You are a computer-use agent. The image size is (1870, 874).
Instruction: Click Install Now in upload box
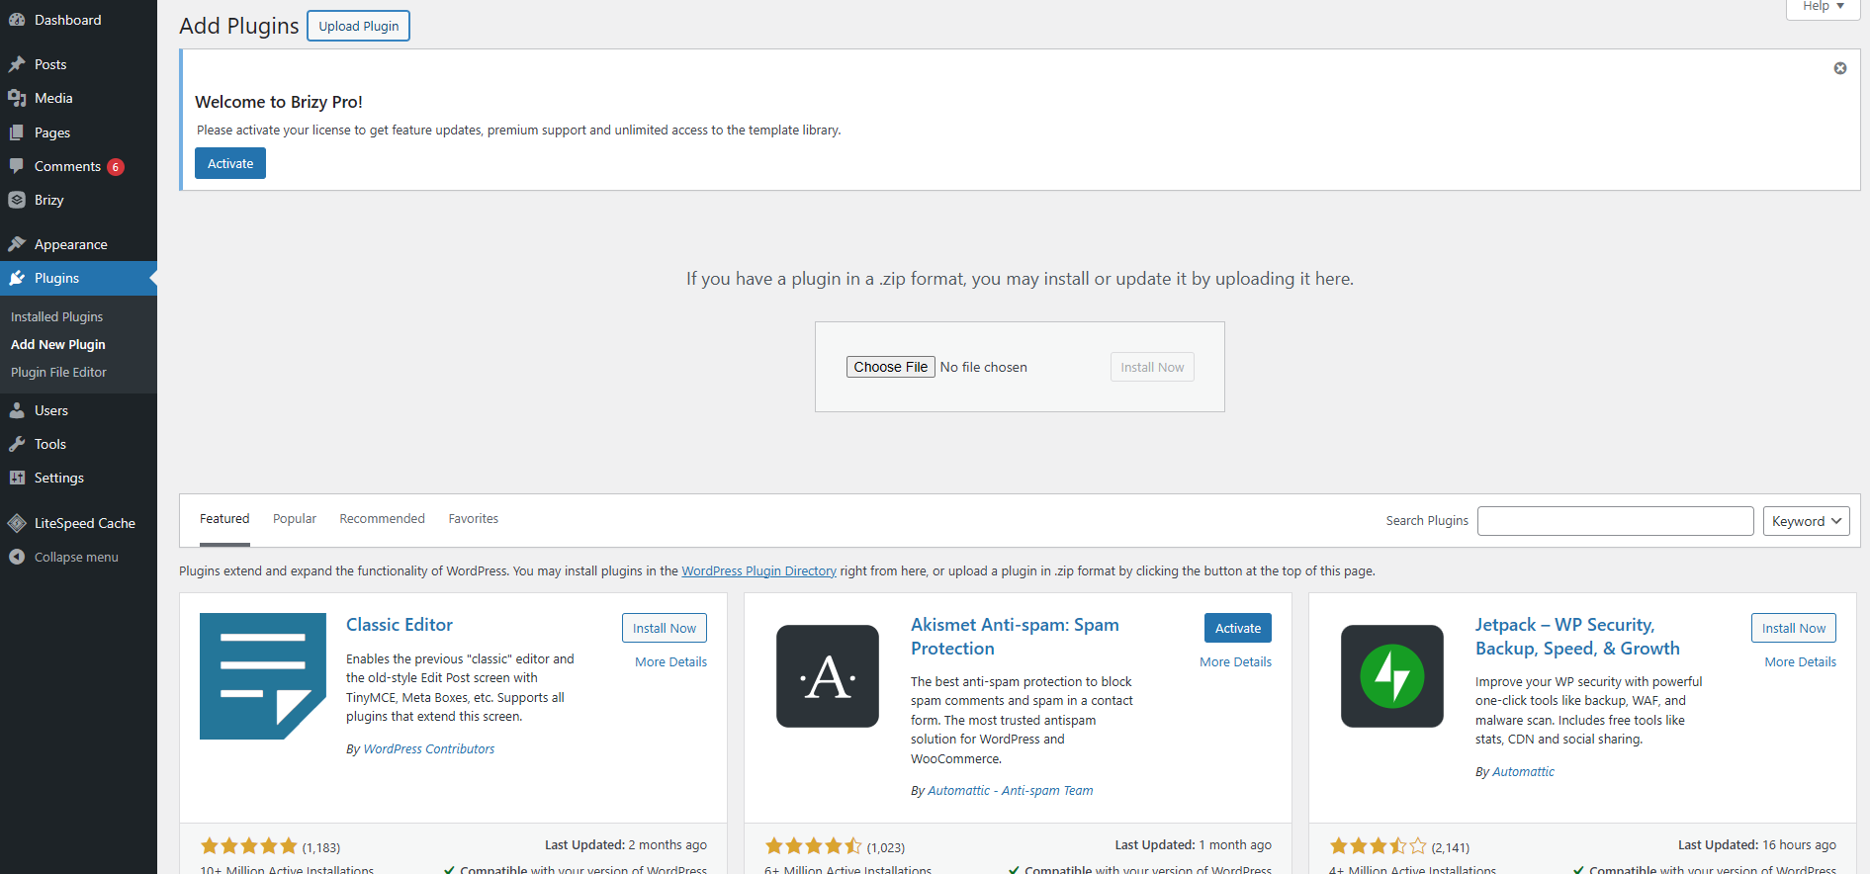(x=1152, y=367)
